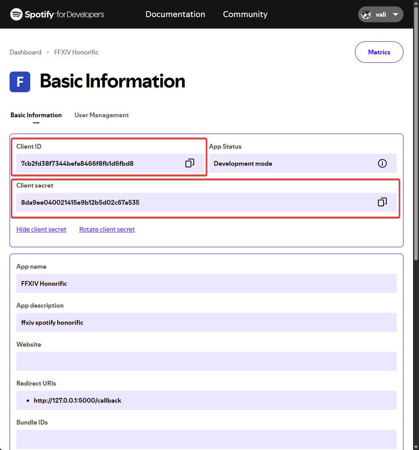Click Development mode status field
The height and width of the screenshot is (450, 419).
303,164
